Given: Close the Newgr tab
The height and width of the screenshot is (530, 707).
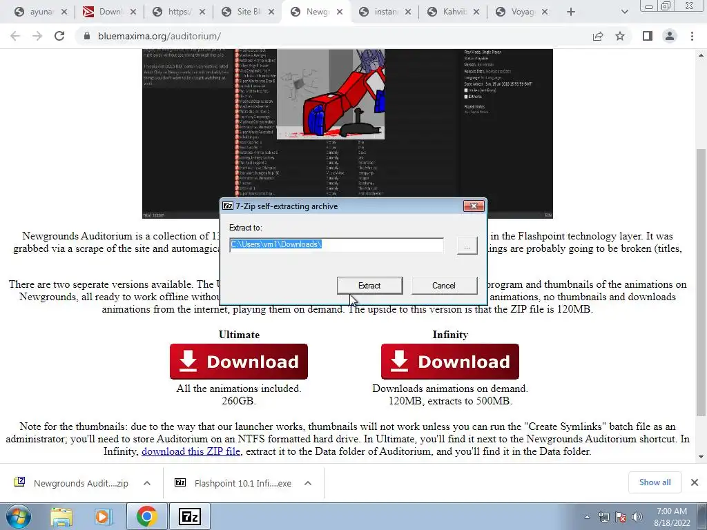Looking at the screenshot, I should pyautogui.click(x=340, y=12).
